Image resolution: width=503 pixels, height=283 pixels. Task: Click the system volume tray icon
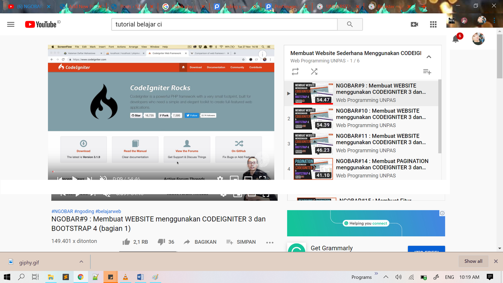tap(398, 277)
